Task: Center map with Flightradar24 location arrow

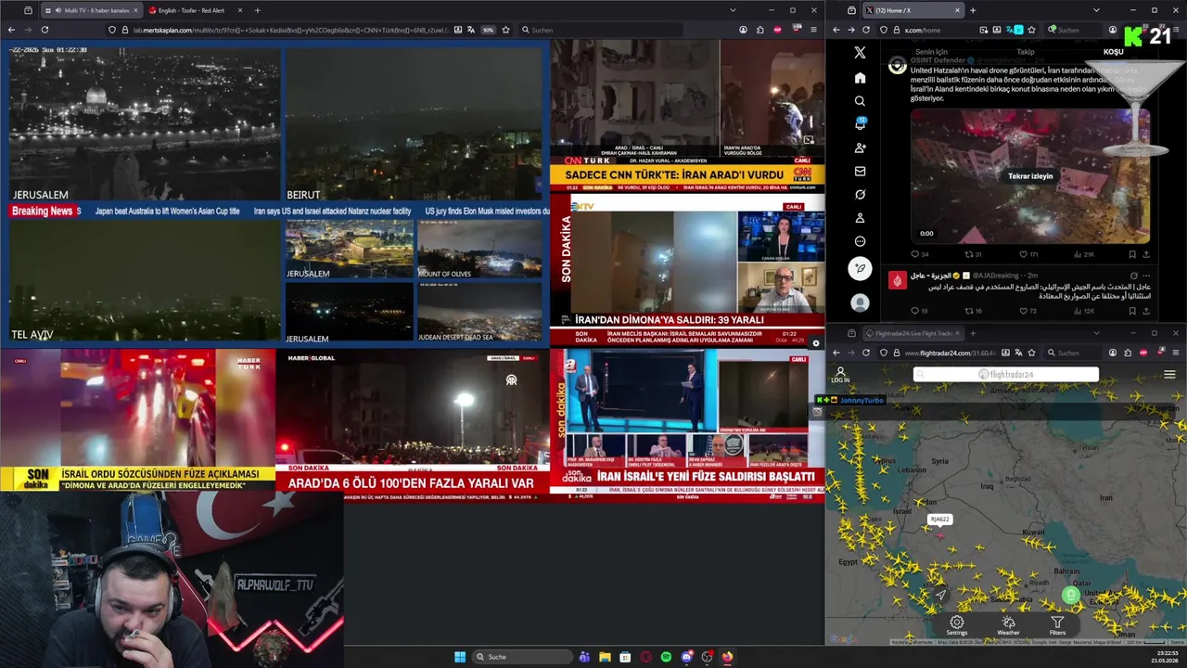Action: [x=940, y=596]
